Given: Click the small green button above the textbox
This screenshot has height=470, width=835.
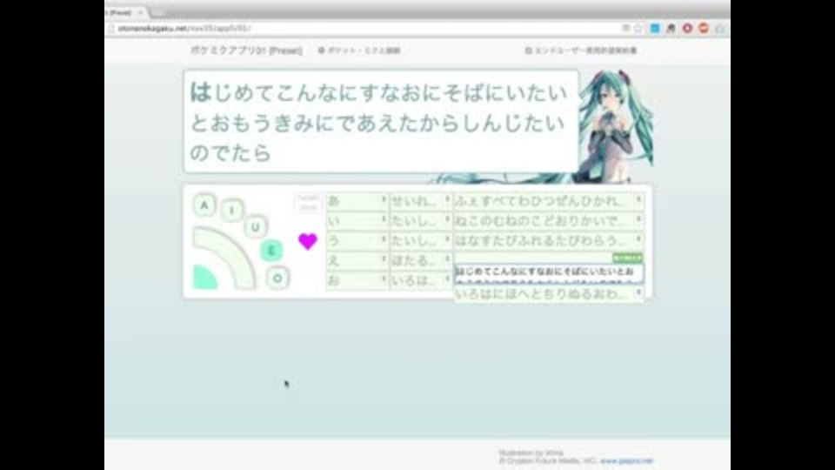Looking at the screenshot, I should tap(627, 258).
